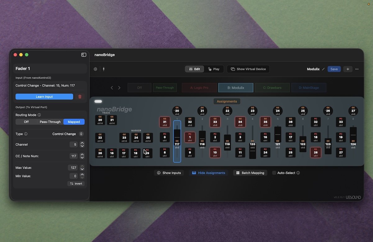Delete input mapping with trash icon
The image size is (373, 242).
80,97
